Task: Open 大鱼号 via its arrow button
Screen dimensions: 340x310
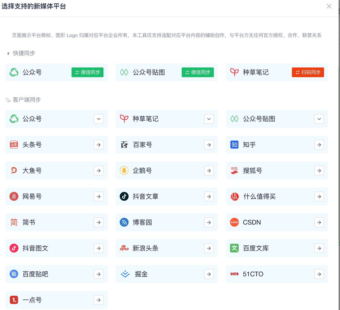Action: point(99,171)
